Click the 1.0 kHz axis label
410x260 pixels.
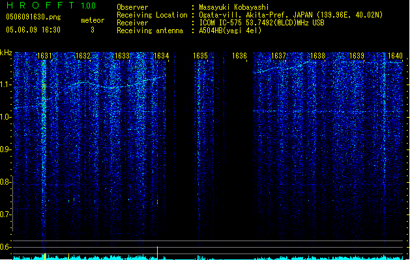coord(5,117)
